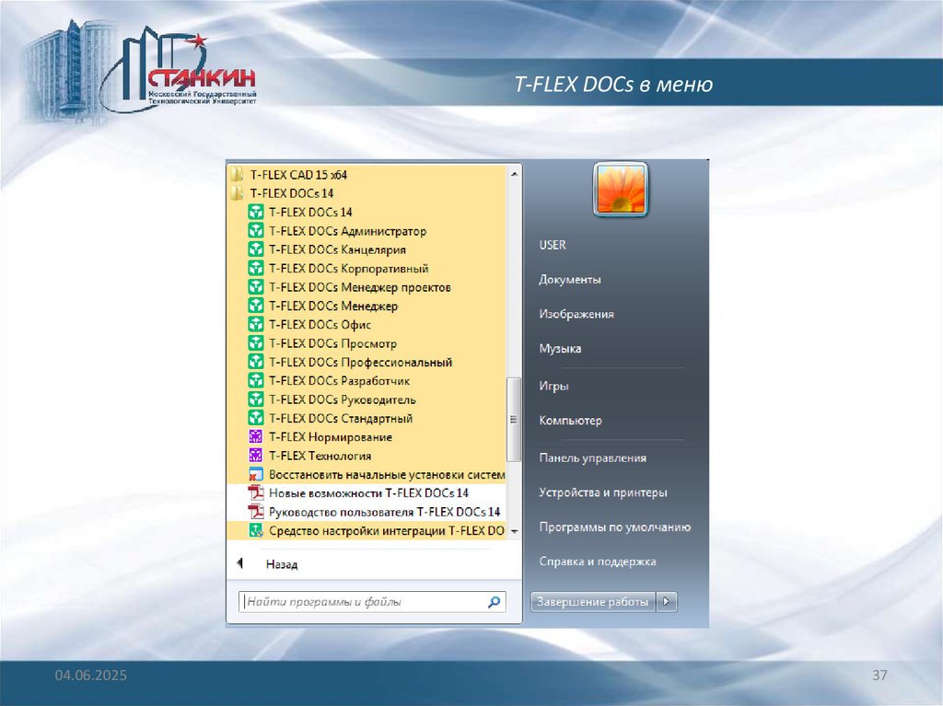Click the purple T-FLEX Технология icon
The width and height of the screenshot is (943, 706).
(x=256, y=456)
